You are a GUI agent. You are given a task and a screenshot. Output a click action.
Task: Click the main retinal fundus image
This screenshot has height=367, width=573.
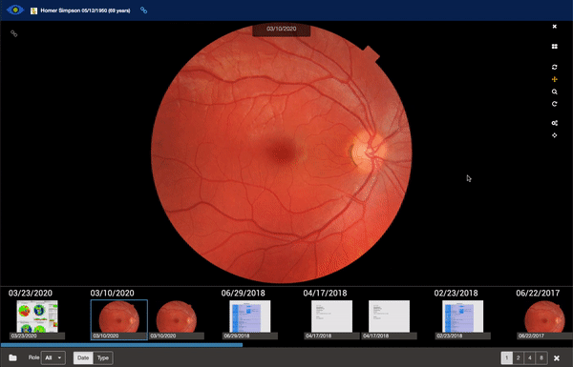point(282,153)
